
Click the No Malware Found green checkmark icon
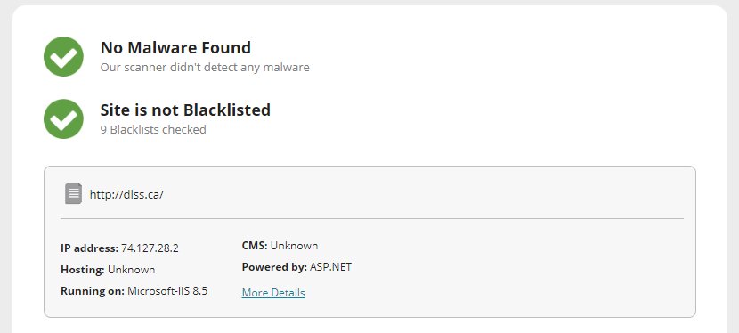click(x=63, y=56)
